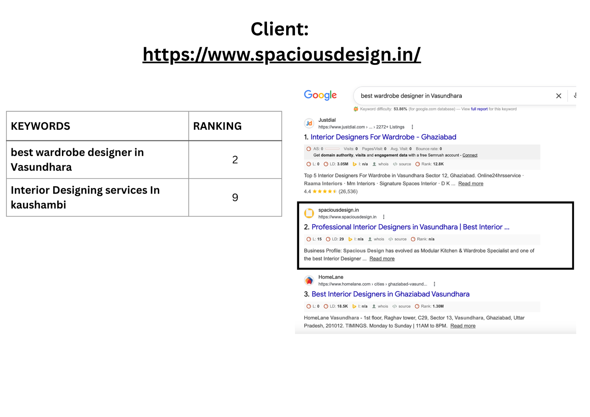Open the spaciousdesign.in client URL link
Screen dimensions: 590x417
pos(282,55)
